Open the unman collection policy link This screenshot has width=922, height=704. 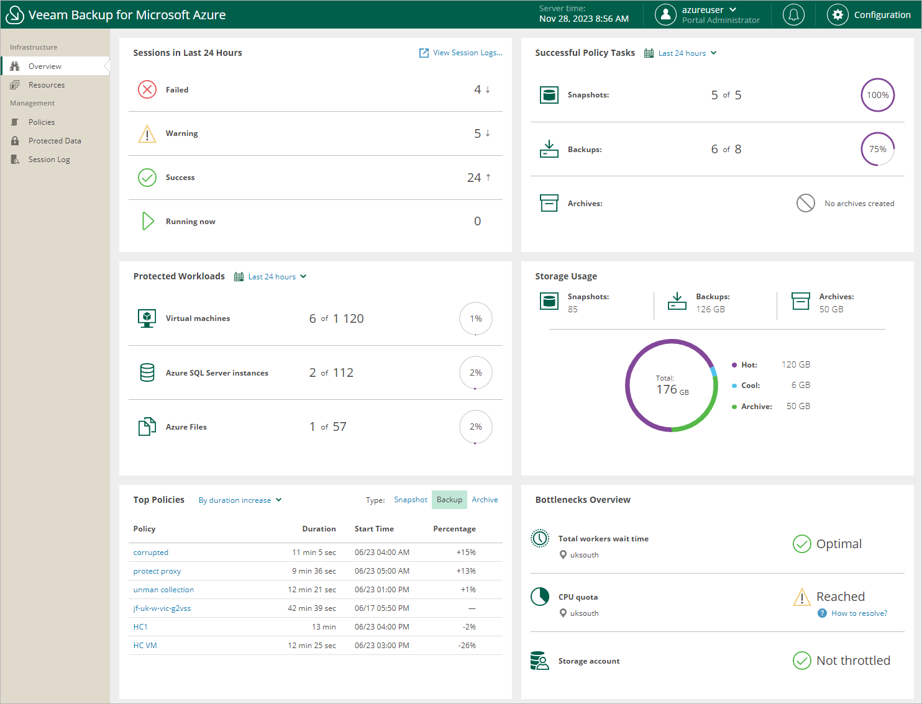click(163, 590)
